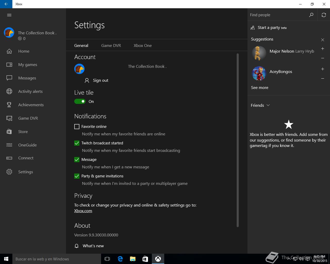Click the Find people search icon
Screen dimensions: 330x264
311,15
